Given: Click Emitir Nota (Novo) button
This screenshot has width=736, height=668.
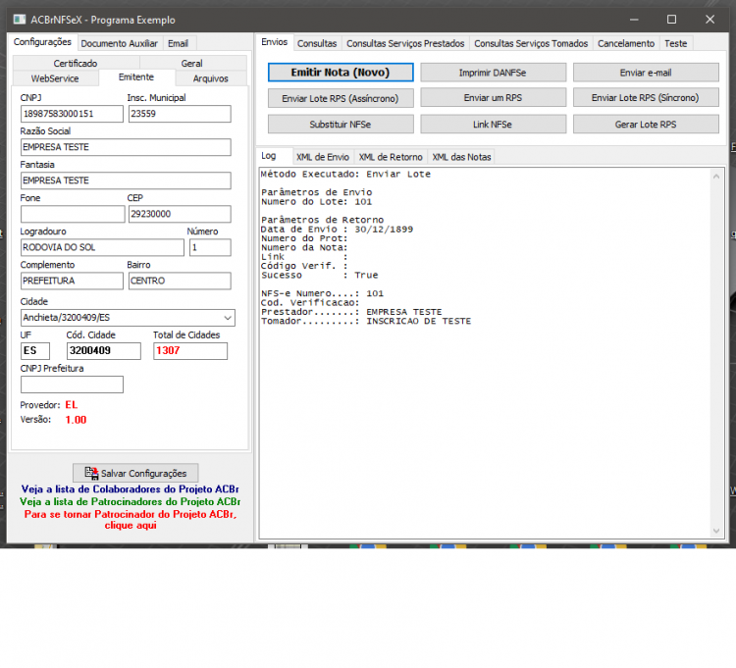Looking at the screenshot, I should click(x=341, y=73).
